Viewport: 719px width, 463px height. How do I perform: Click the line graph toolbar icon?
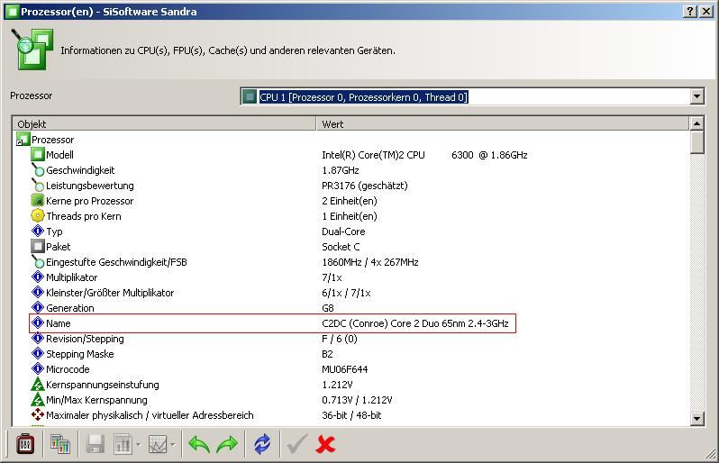tap(158, 444)
